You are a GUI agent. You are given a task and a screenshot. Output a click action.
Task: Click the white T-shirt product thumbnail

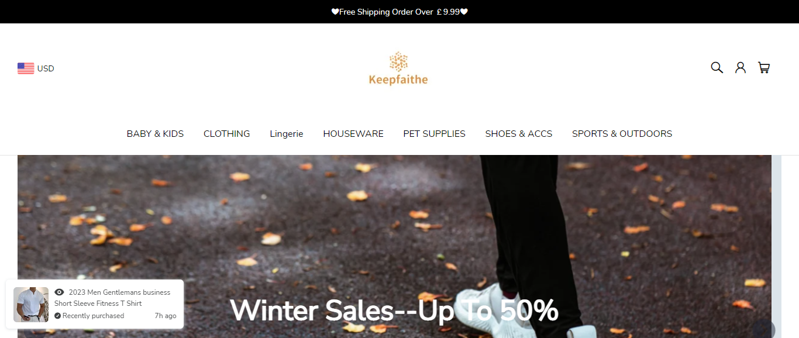[31, 305]
